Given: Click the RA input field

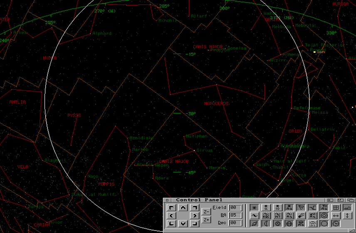Looking at the screenshot, I should 235,215.
